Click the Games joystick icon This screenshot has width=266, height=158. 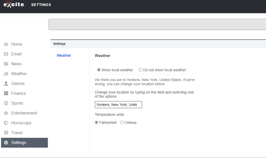(x=6, y=83)
